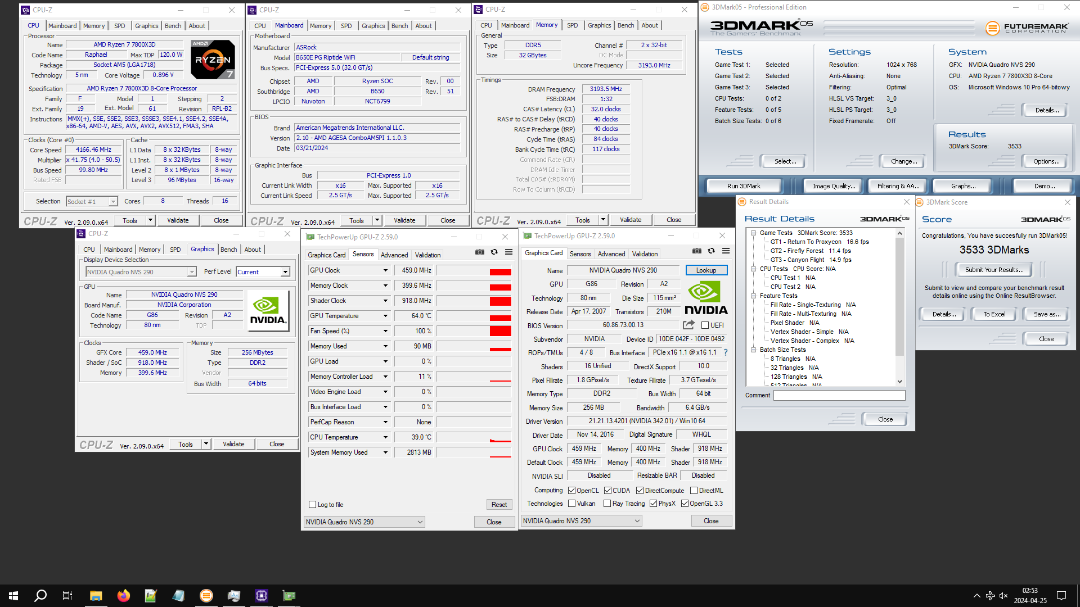The width and height of the screenshot is (1080, 607).
Task: Click the BIOS version share/export icon
Action: [688, 325]
